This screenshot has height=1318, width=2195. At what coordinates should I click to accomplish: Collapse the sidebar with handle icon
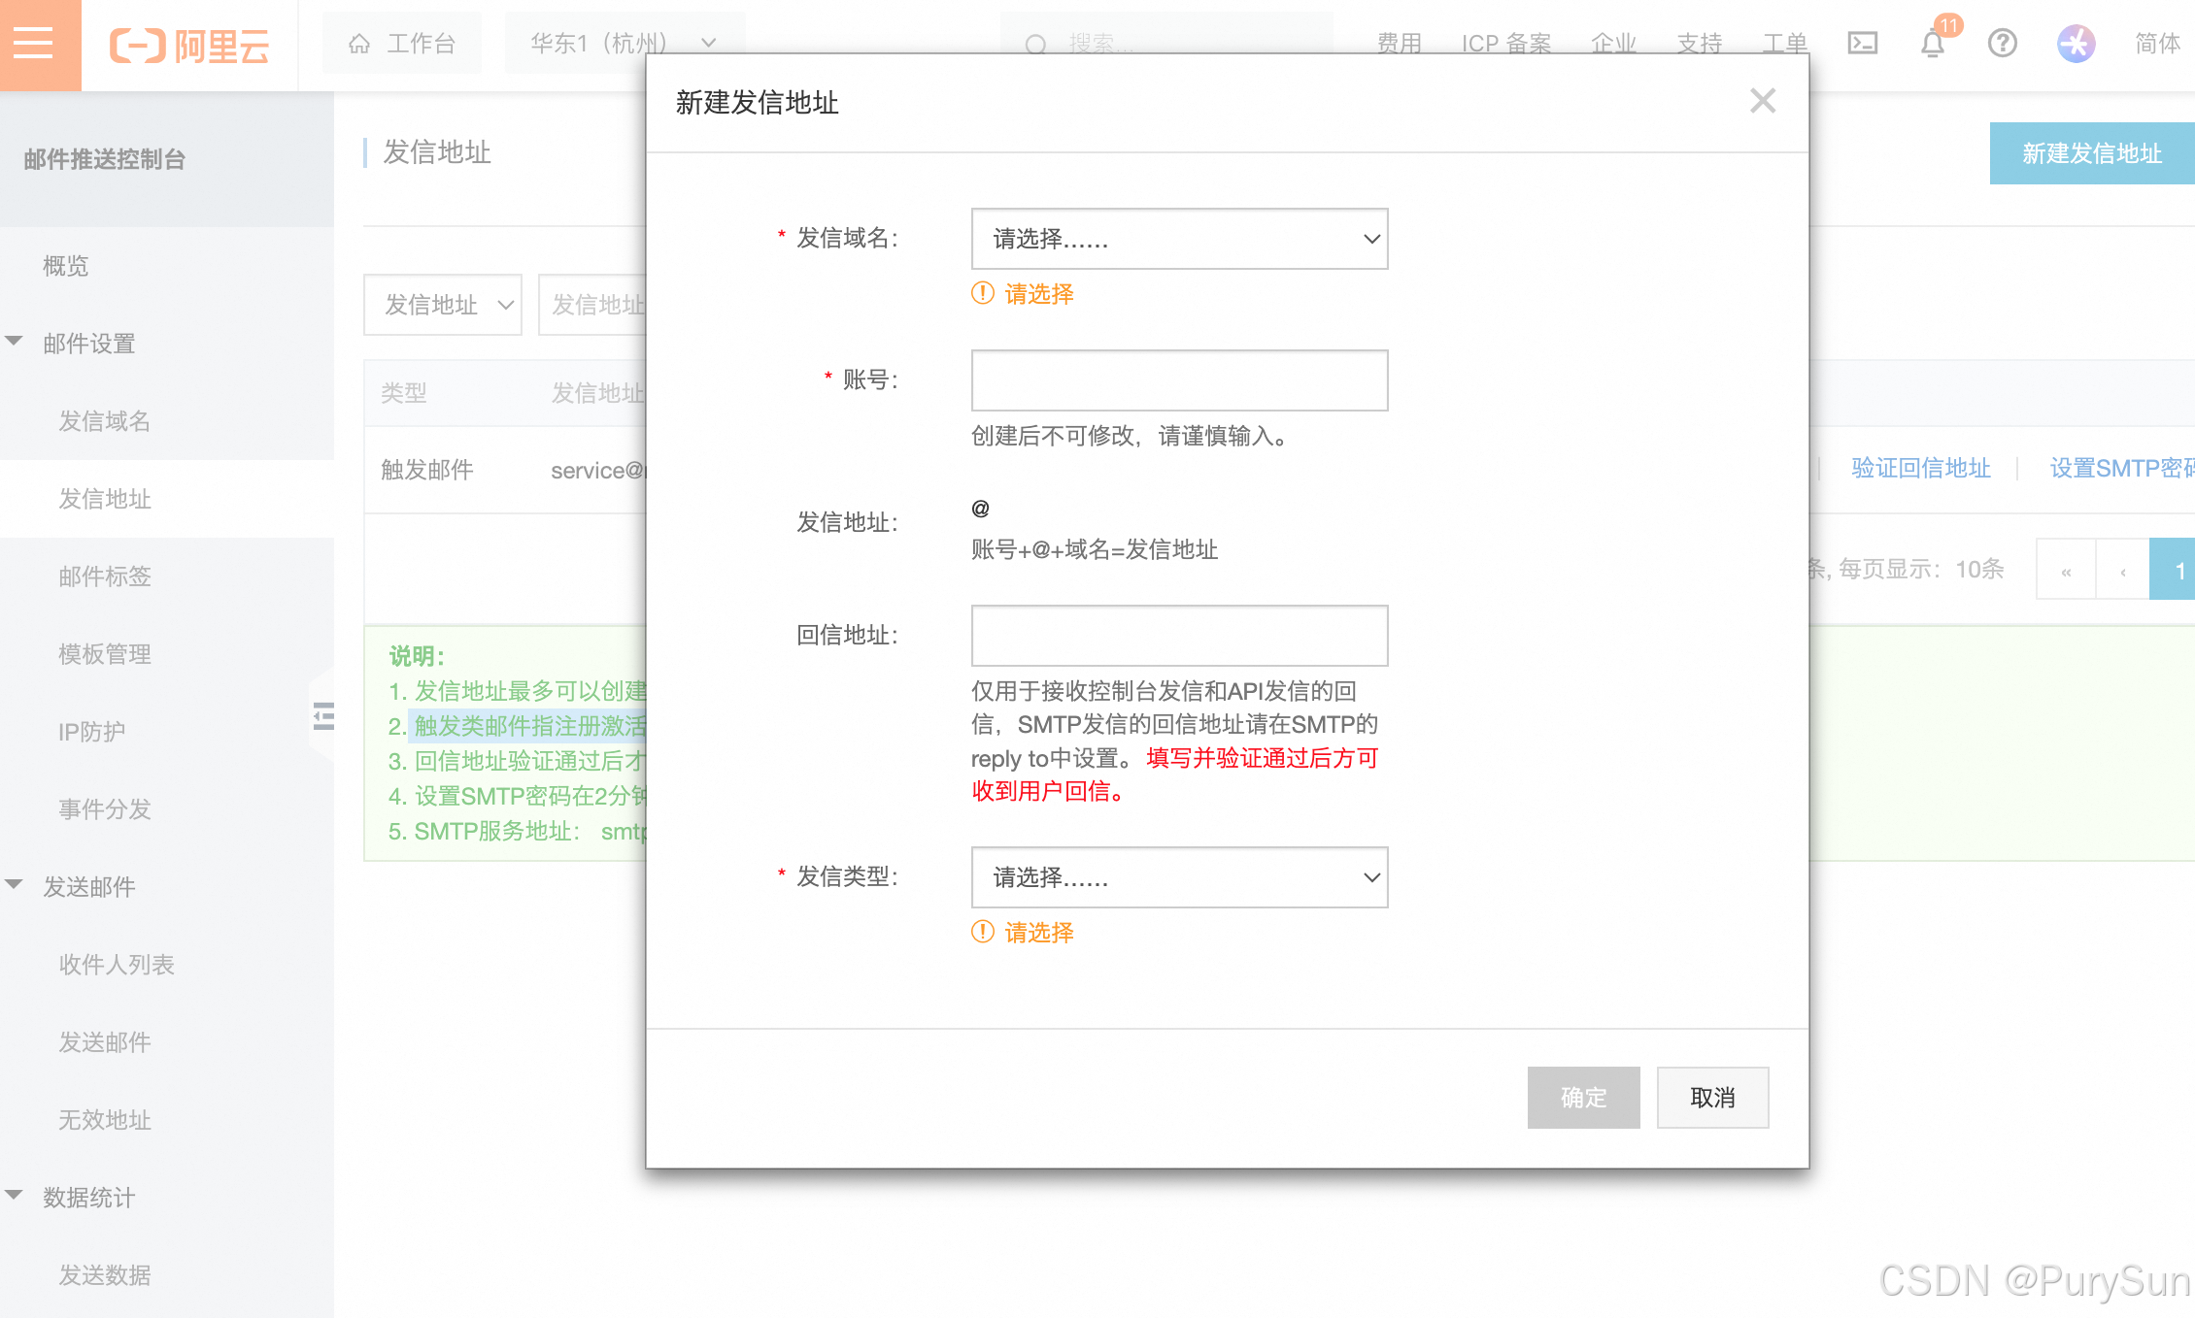click(323, 716)
